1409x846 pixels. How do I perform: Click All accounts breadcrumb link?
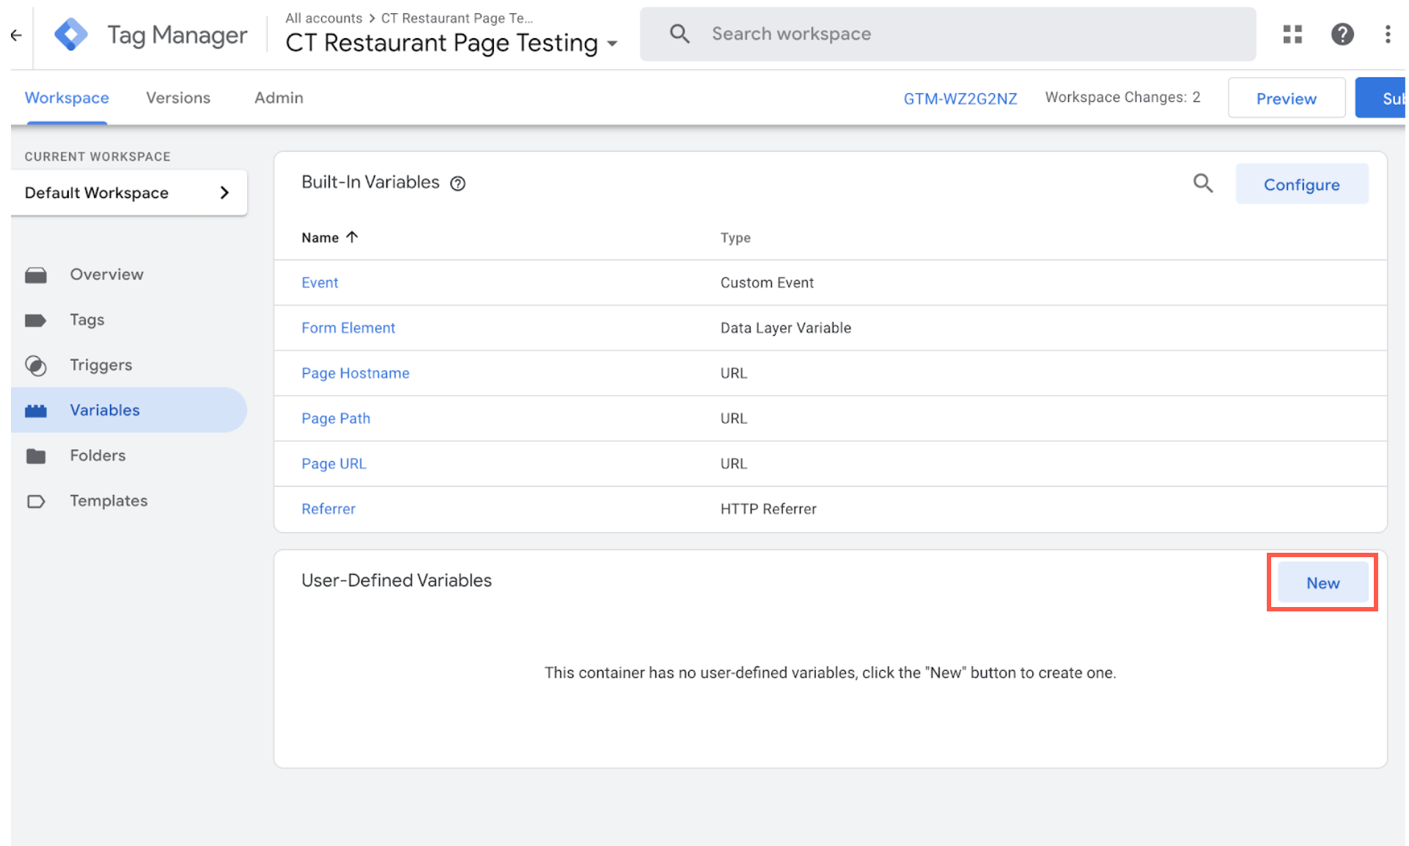pos(324,18)
